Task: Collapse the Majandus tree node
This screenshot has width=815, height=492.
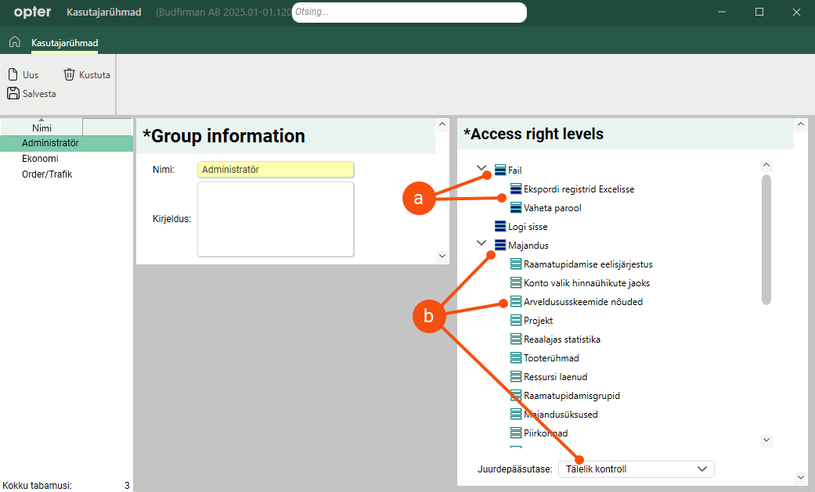Action: tap(481, 244)
